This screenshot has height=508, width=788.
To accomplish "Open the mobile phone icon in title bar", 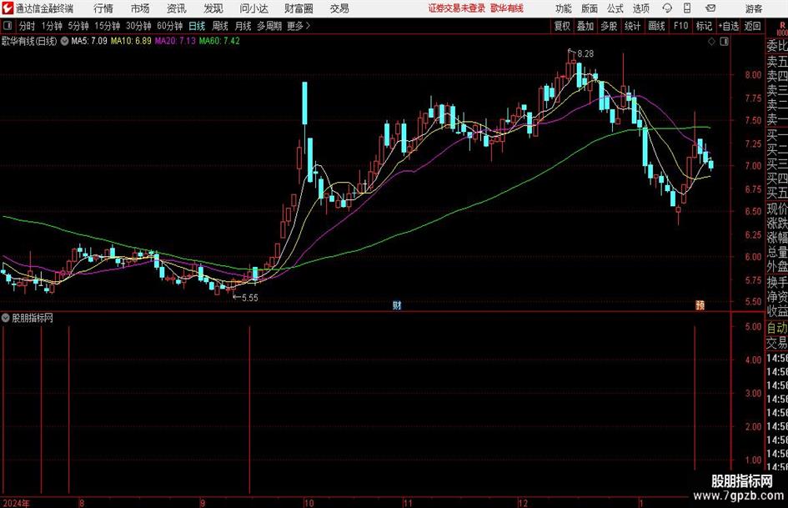I will click(687, 8).
